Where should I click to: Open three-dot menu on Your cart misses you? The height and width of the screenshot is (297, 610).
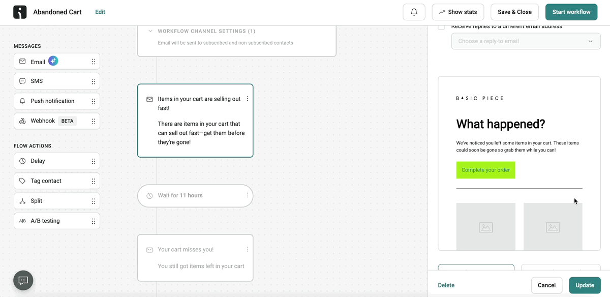(x=248, y=250)
